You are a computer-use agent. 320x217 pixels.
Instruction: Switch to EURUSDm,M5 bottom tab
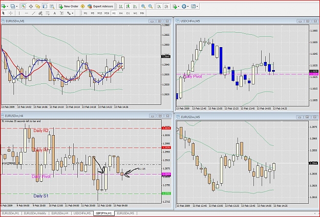[125, 213]
